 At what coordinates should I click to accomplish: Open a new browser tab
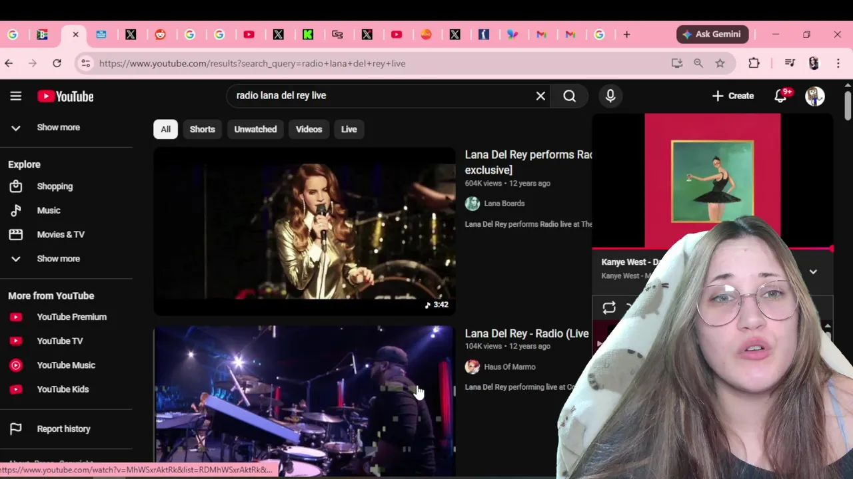(x=626, y=35)
